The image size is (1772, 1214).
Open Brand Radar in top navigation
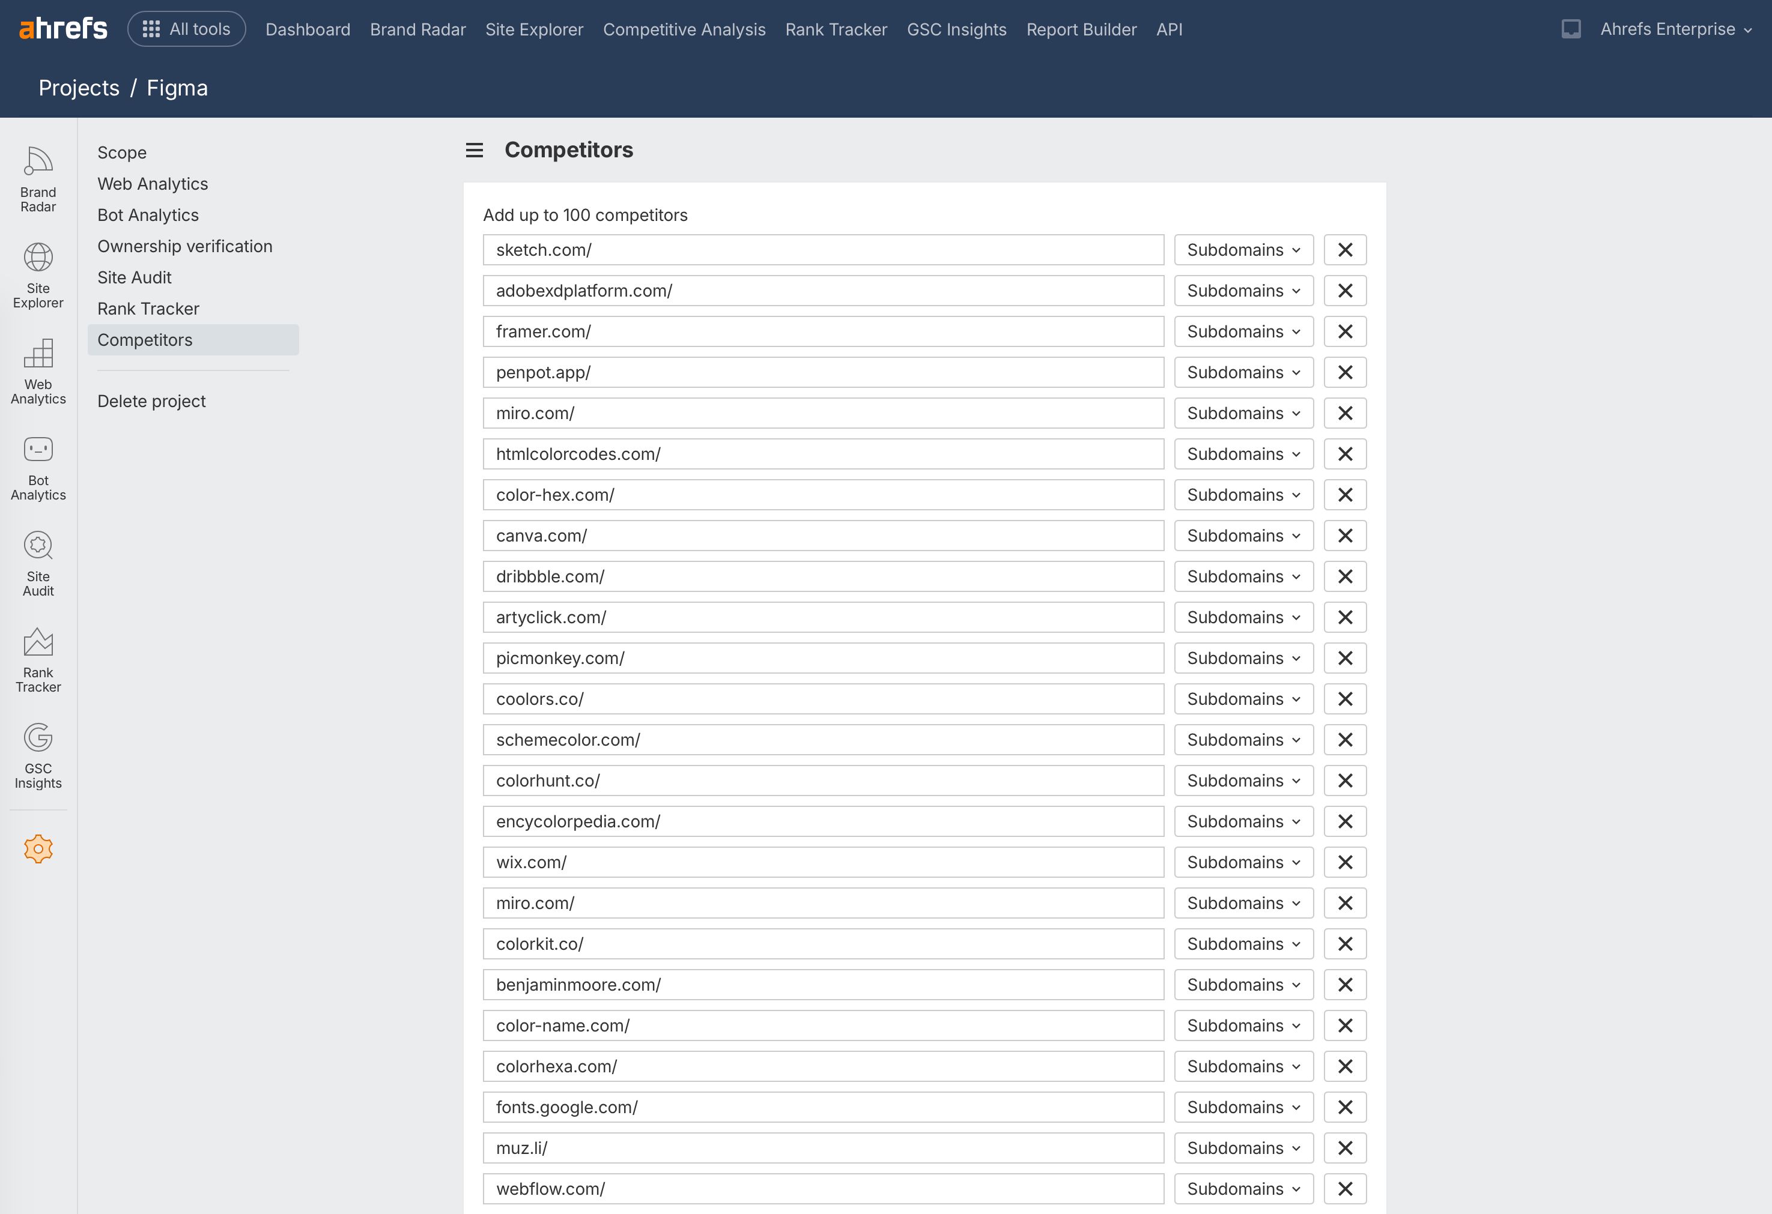coord(418,30)
